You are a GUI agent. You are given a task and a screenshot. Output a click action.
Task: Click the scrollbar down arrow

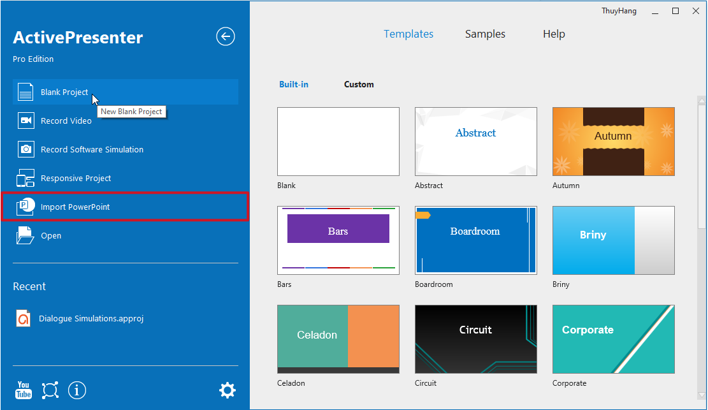702,395
